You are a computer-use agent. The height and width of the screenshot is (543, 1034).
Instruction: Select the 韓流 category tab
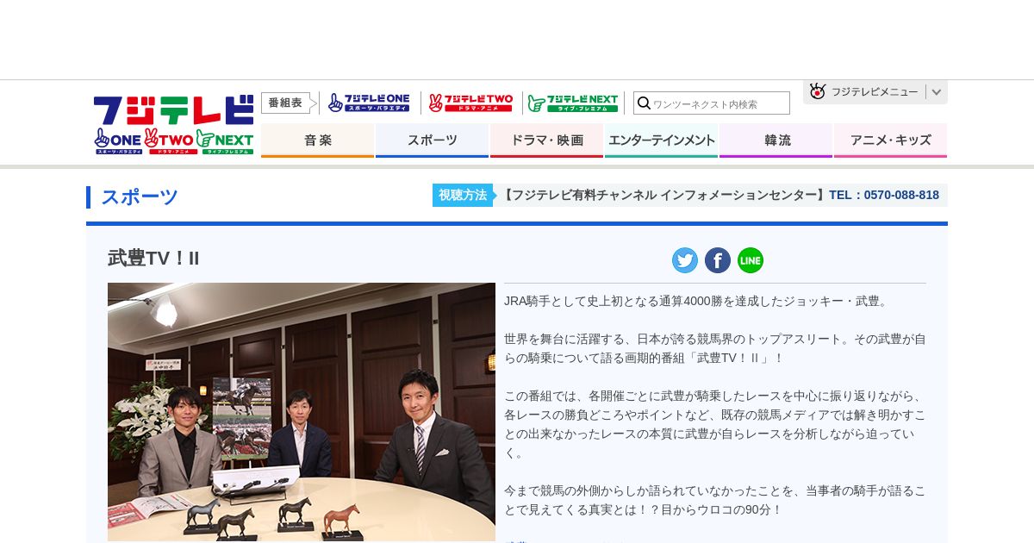pos(776,140)
